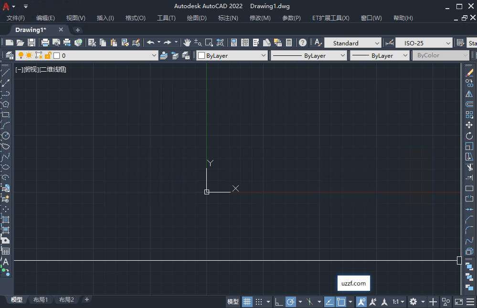
Task: Click the new layout plus button
Action: pos(86,299)
